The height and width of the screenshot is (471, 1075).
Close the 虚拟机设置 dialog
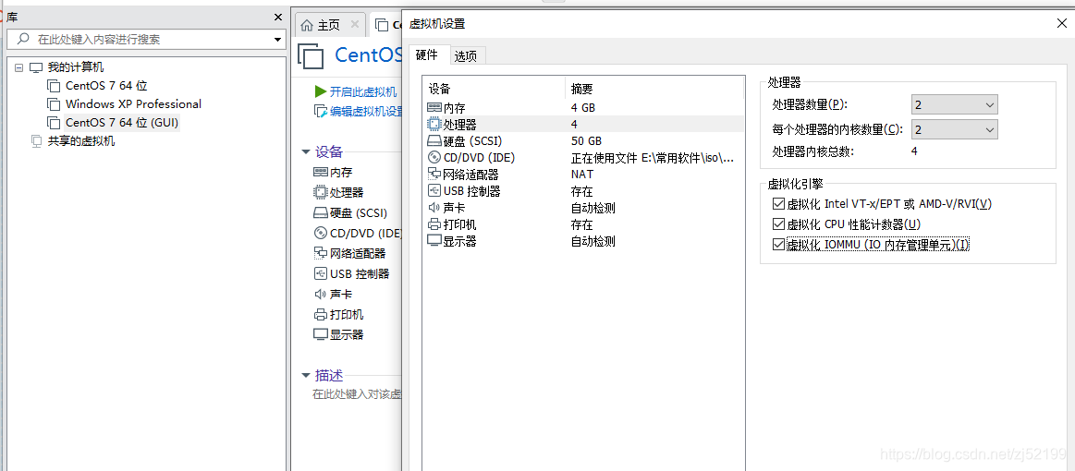tap(1061, 24)
